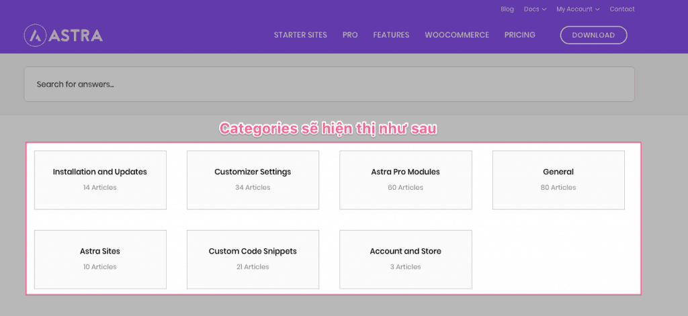Click the '10 Articles' count text

[100, 267]
